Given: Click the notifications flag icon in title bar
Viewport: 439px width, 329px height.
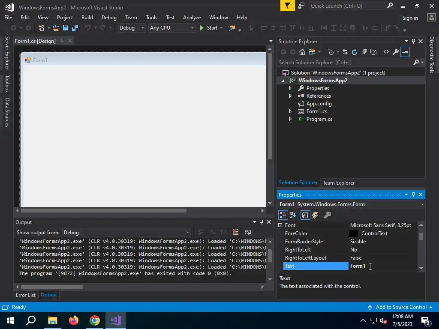Looking at the screenshot, I should [x=288, y=6].
